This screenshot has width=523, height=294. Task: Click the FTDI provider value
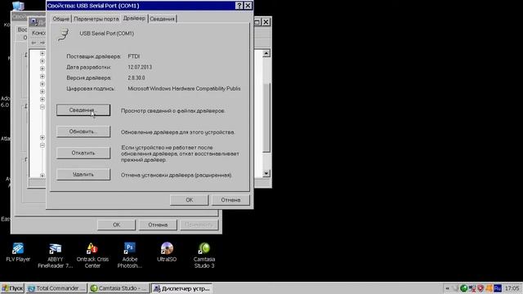tap(134, 56)
